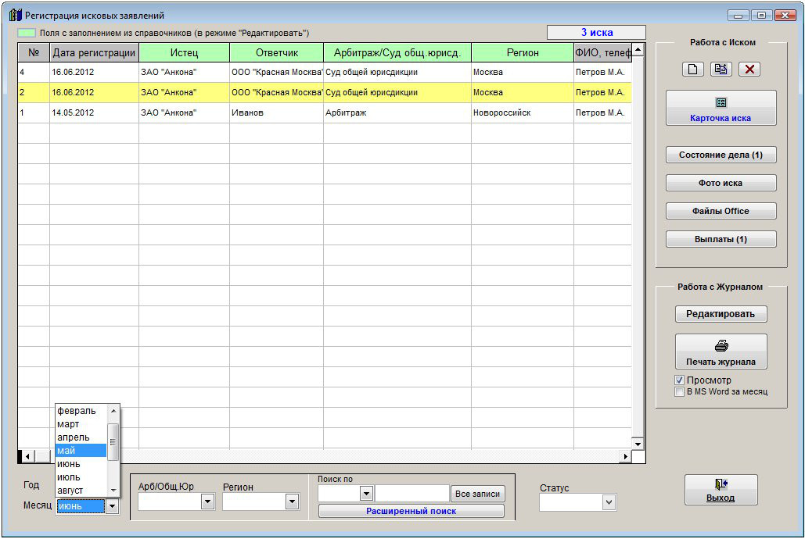Select апрель in the month list
This screenshot has width=805, height=539.
(81, 437)
